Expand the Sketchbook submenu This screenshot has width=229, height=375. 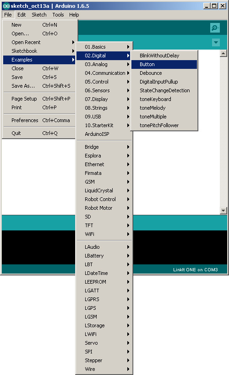click(39, 51)
